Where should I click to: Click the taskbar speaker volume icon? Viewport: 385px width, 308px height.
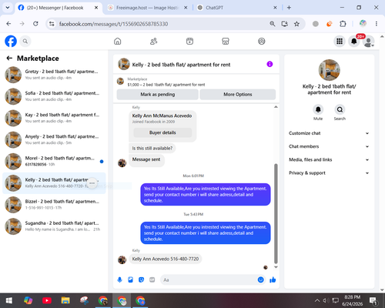click(326, 300)
